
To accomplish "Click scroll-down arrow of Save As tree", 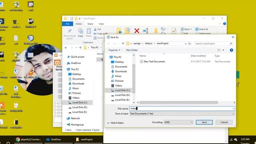I will [x=134, y=102].
